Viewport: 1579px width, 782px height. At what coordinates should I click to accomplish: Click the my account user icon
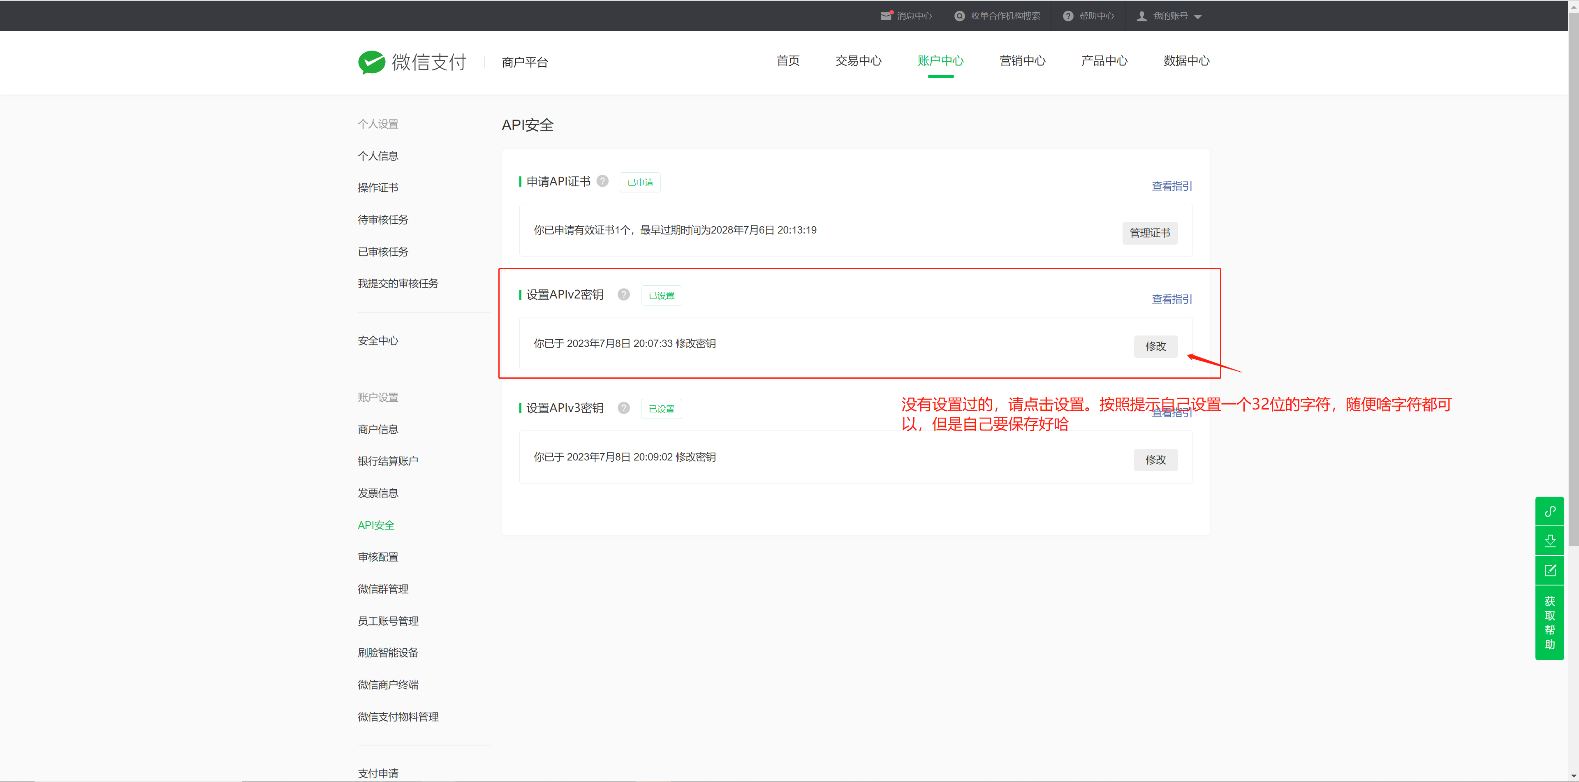pyautogui.click(x=1141, y=16)
